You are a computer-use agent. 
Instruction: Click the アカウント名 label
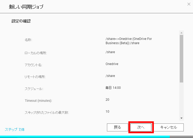click(x=33, y=65)
